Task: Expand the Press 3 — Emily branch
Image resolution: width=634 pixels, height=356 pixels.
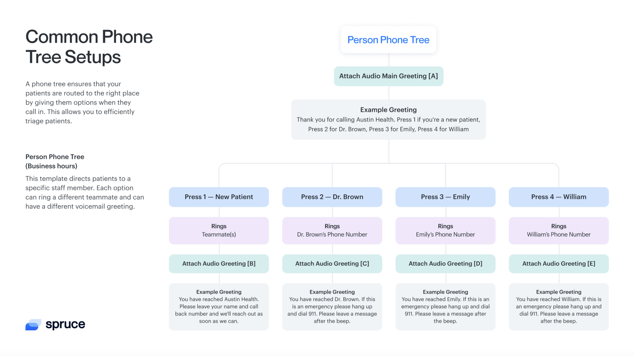Action: tap(445, 197)
